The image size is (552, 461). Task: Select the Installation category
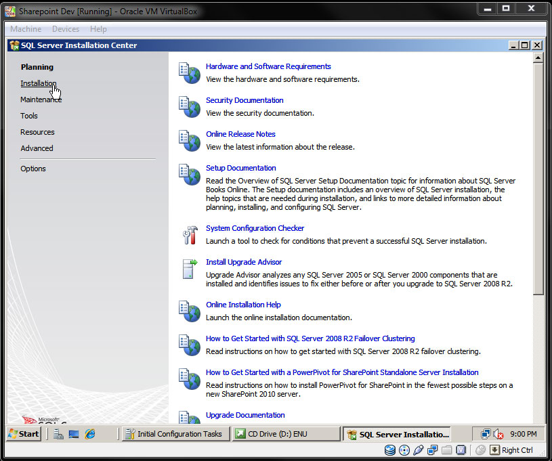point(39,83)
